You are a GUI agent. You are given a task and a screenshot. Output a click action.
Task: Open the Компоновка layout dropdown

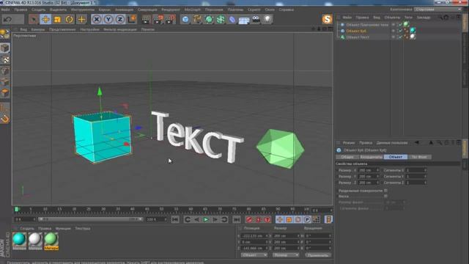[437, 10]
